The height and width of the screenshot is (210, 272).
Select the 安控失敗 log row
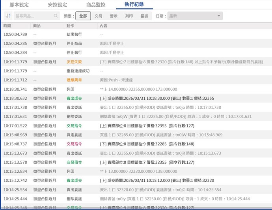[x=74, y=62]
